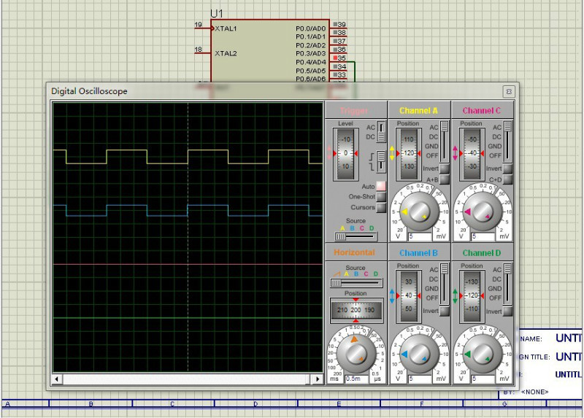The width and height of the screenshot is (584, 418).
Task: Turn the Horizontal timebase knob
Action: (x=356, y=355)
